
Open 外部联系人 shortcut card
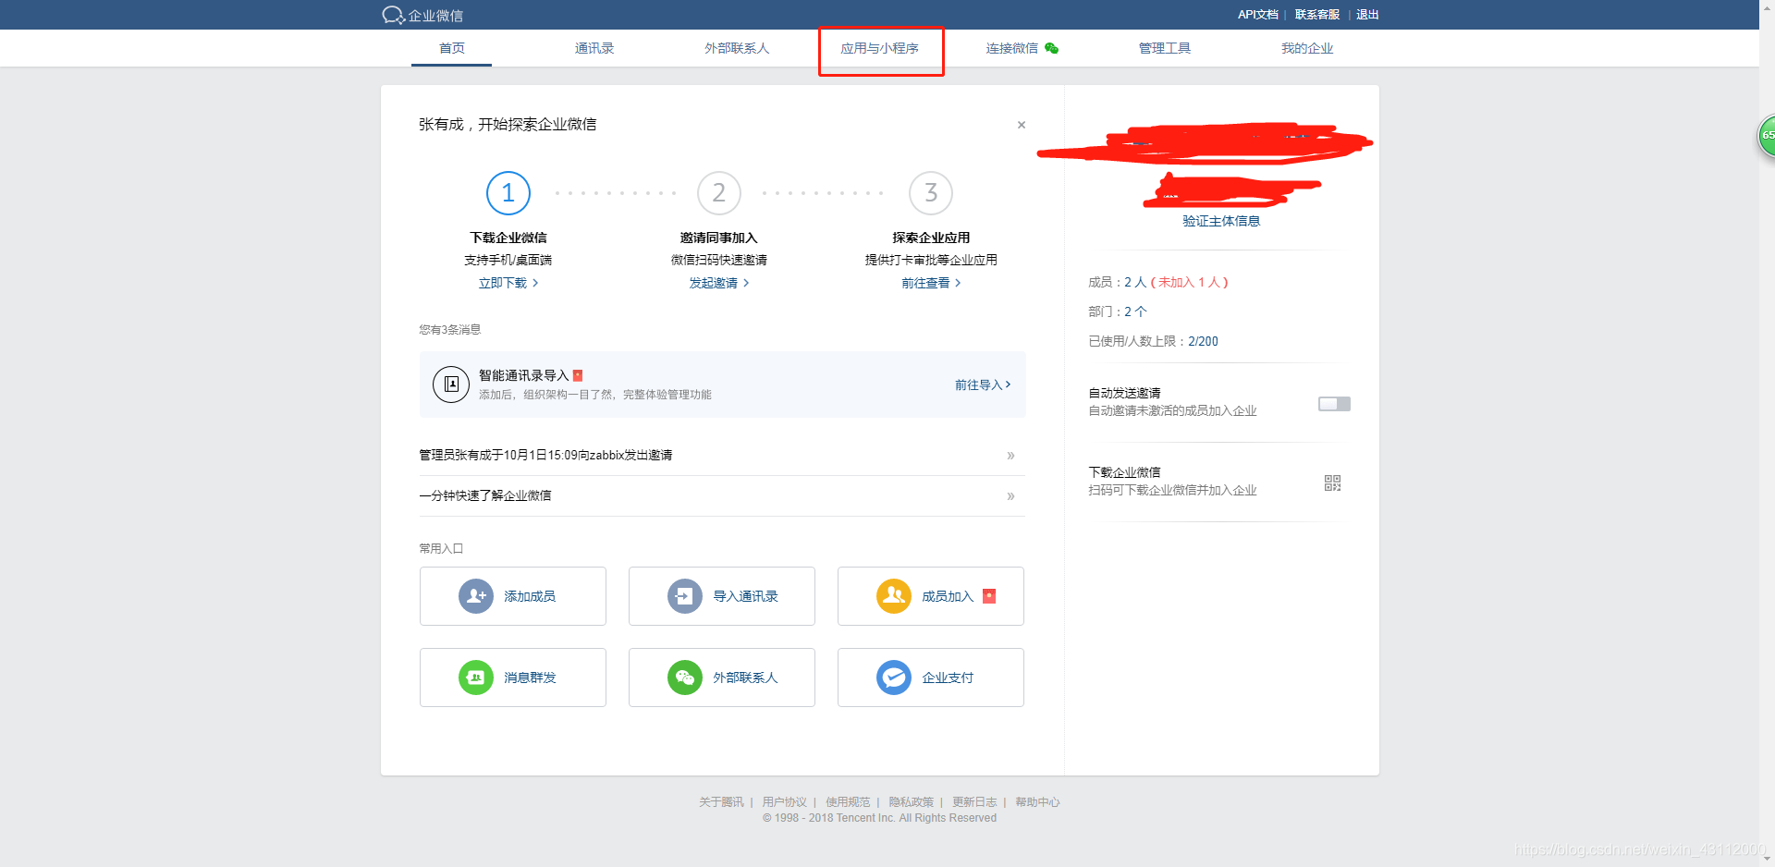pos(722,678)
